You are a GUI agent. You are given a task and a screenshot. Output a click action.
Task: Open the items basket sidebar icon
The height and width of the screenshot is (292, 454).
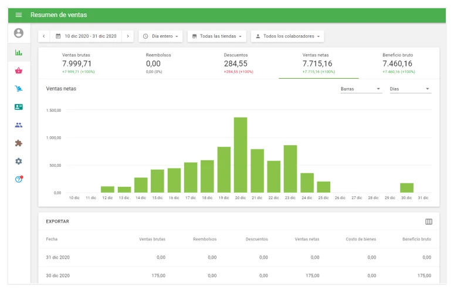[x=19, y=71]
